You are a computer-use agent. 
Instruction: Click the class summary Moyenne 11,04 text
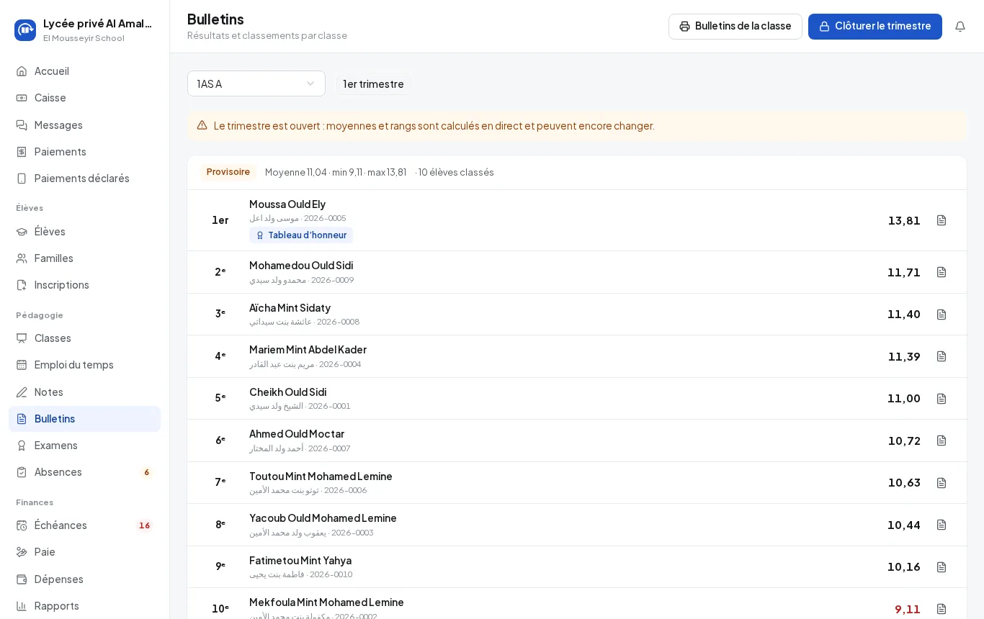pos(296,172)
